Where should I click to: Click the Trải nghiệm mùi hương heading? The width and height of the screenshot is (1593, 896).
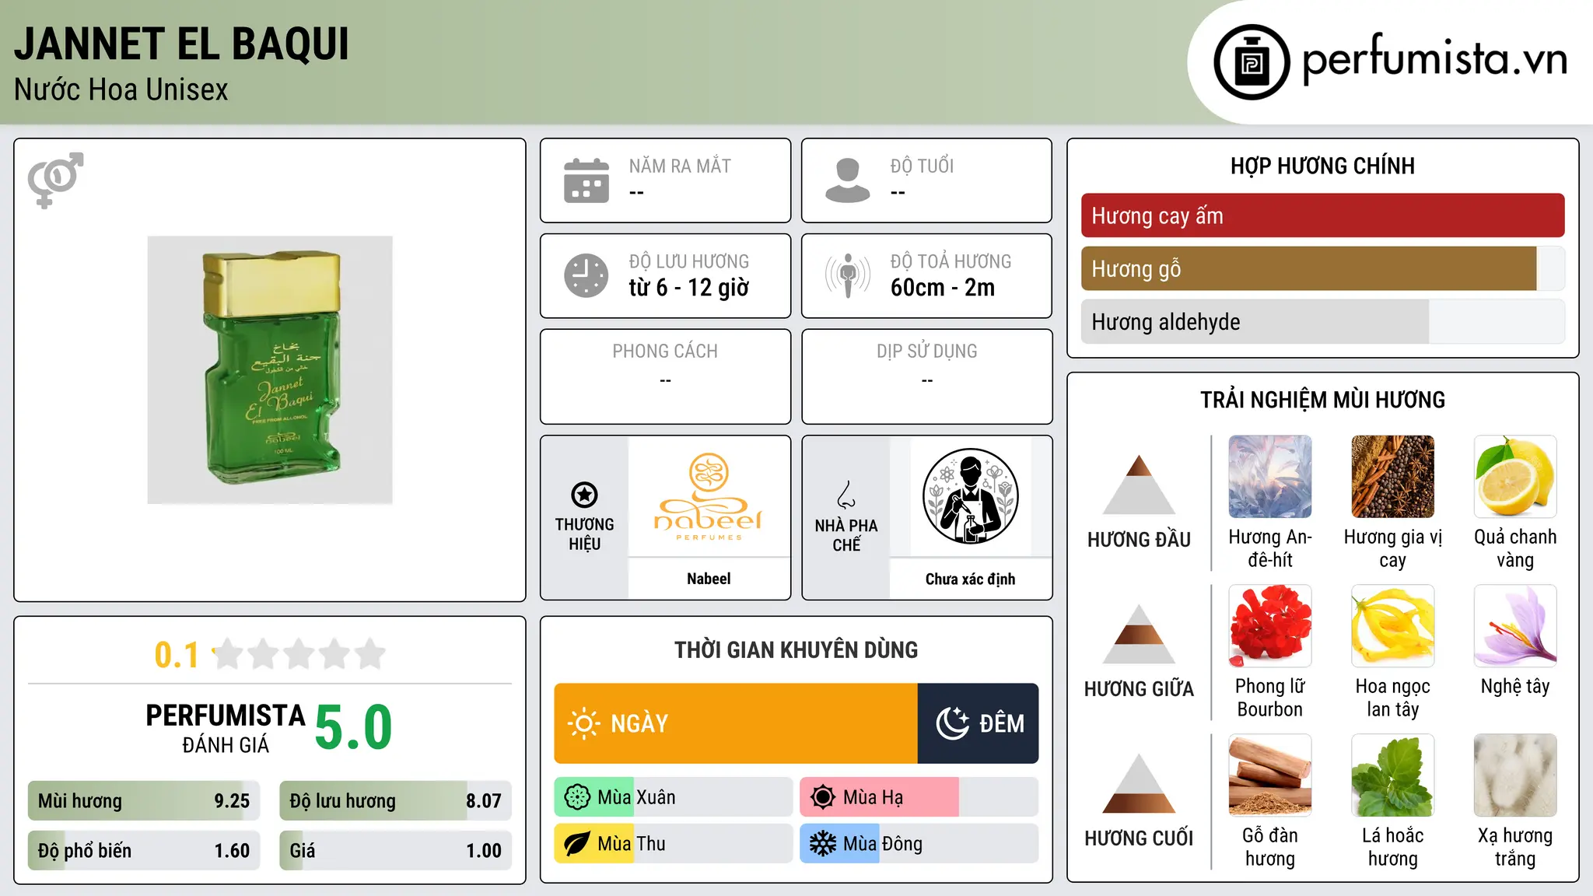[1322, 400]
